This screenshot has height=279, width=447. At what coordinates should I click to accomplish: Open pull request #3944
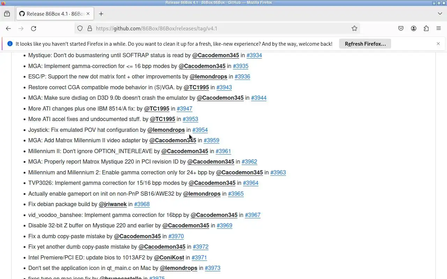coord(259,98)
